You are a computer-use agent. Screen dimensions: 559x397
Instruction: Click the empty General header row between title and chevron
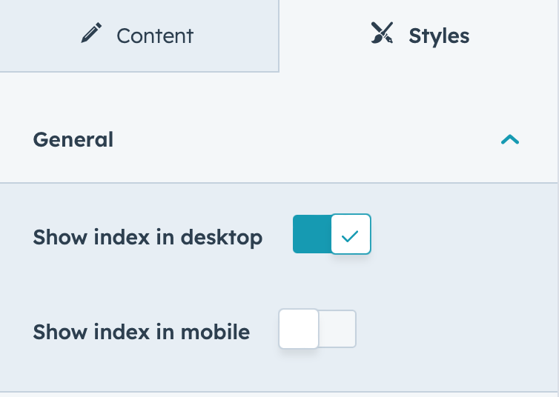click(x=307, y=139)
